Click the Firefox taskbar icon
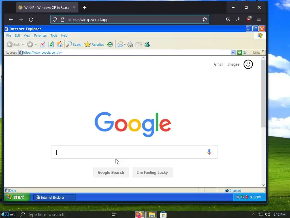Image resolution: width=290 pixels, height=218 pixels. (139, 215)
